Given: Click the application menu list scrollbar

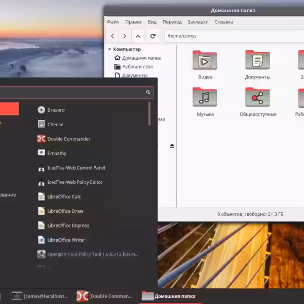Looking at the screenshot, I should [x=149, y=115].
